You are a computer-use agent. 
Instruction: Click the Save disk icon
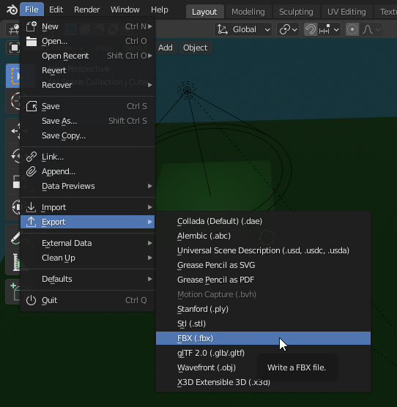pyautogui.click(x=31, y=106)
